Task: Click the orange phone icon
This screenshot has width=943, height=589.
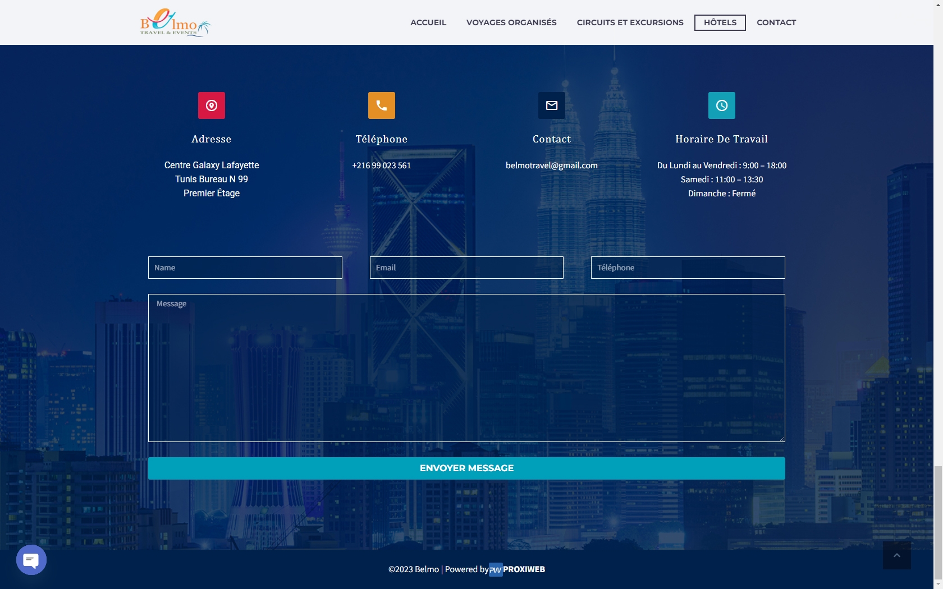Action: point(382,105)
